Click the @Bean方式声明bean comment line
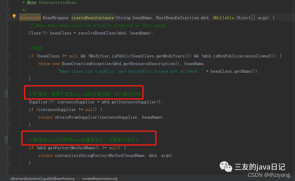The height and width of the screenshot is (181, 295). [x=84, y=140]
